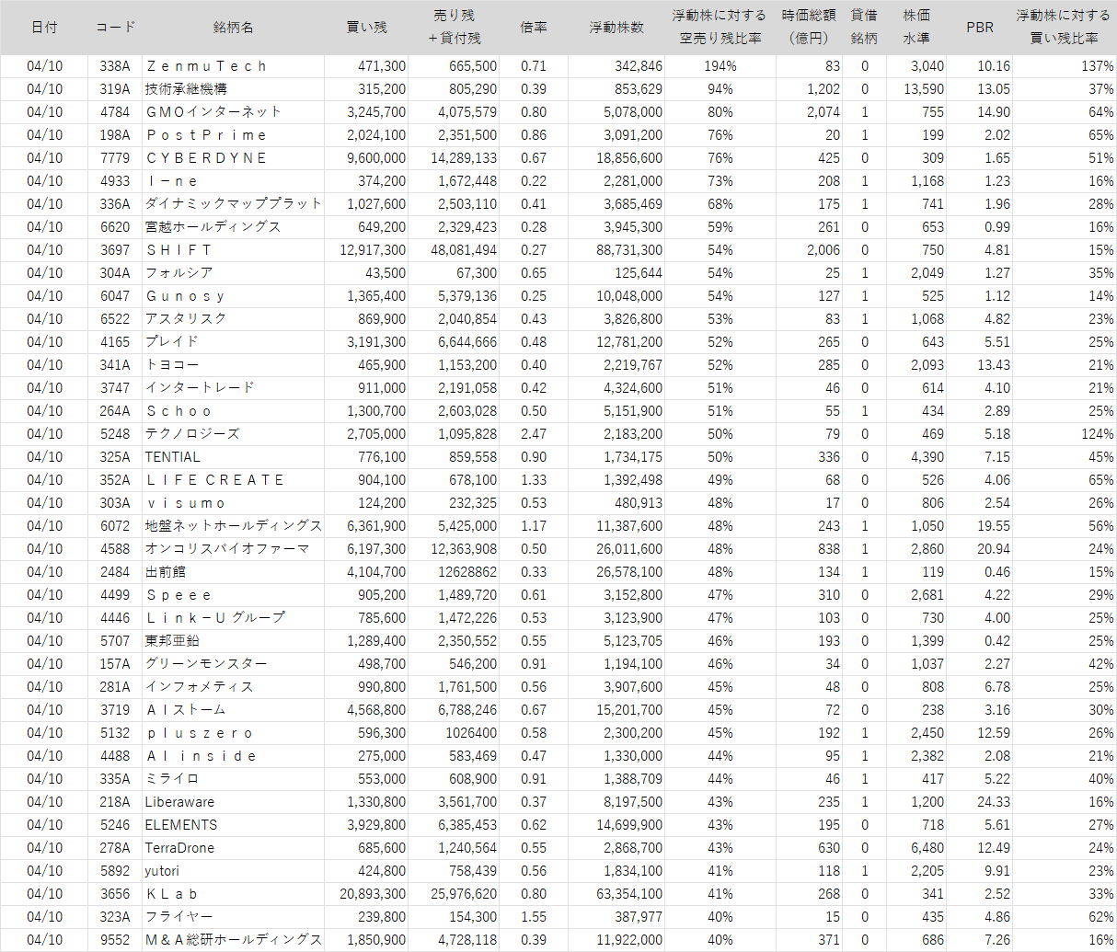Screen dimensions: 1117x952
Task: Click the 株価水準 column header
Action: (x=916, y=28)
